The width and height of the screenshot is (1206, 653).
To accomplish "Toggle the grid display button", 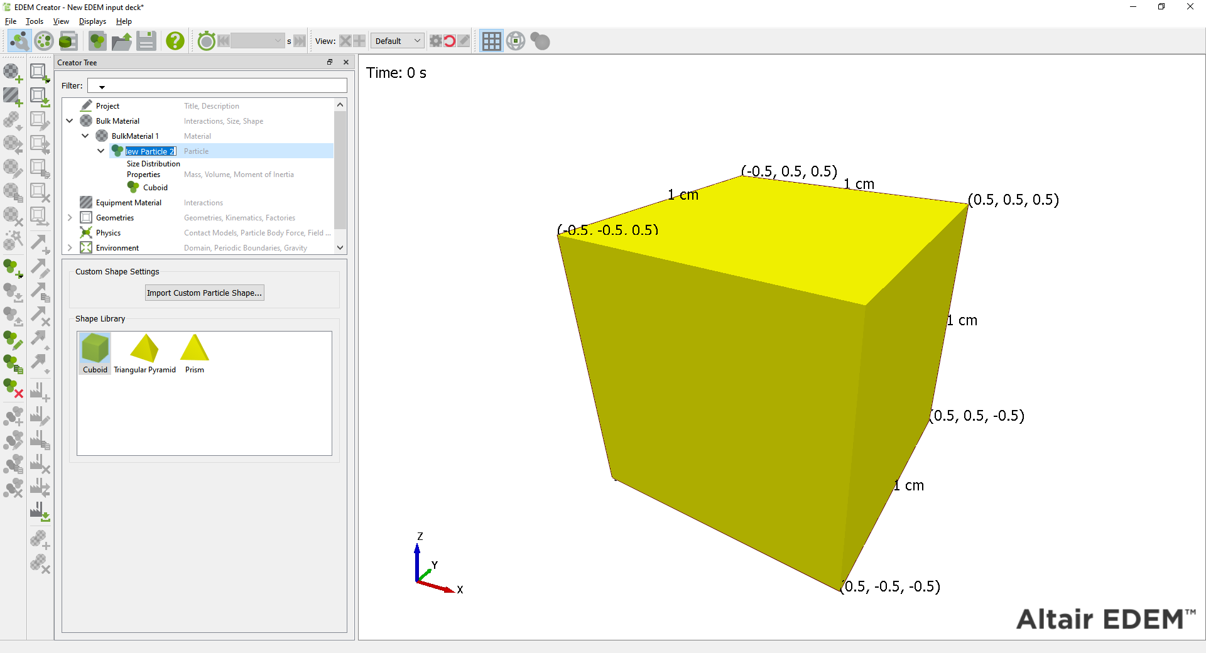I will pyautogui.click(x=491, y=41).
